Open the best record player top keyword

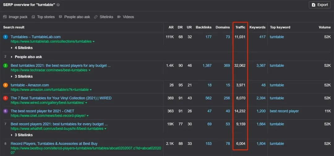pos(284,111)
